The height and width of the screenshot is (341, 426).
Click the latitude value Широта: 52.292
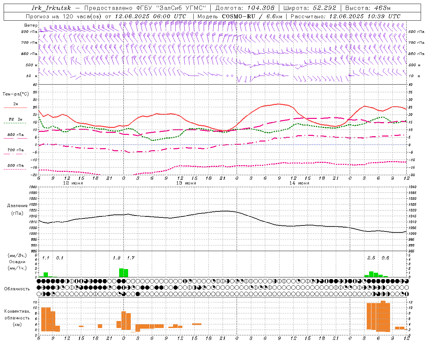point(310,8)
